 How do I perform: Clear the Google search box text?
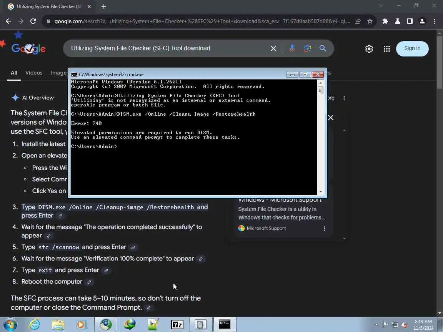click(x=273, y=48)
